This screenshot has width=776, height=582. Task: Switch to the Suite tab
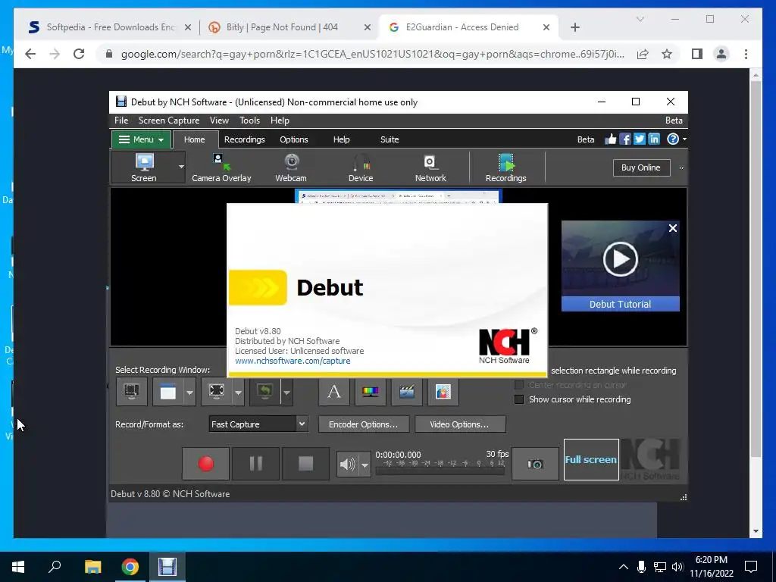coord(390,139)
